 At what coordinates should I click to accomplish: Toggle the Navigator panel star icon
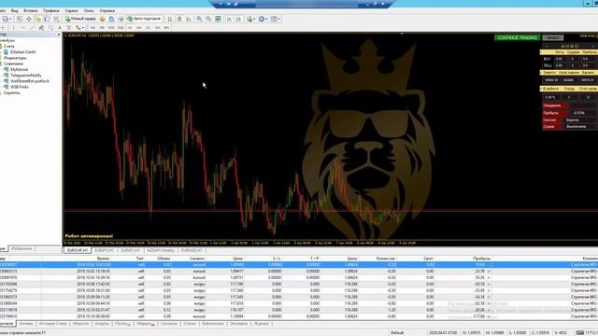tap(37, 19)
